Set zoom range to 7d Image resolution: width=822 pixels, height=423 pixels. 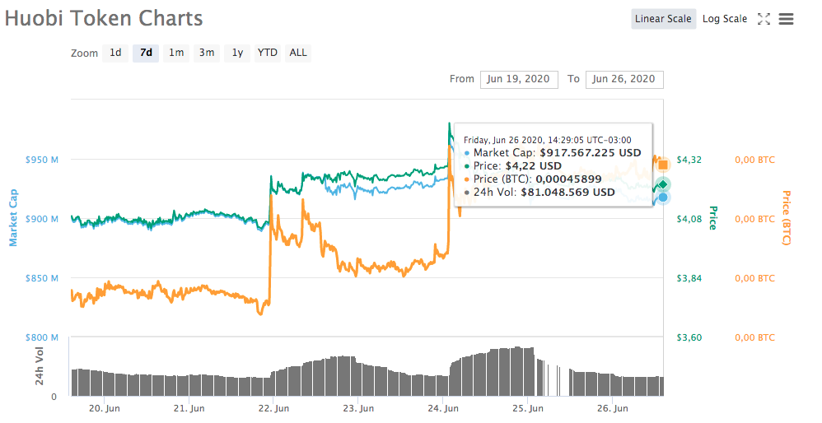(146, 53)
